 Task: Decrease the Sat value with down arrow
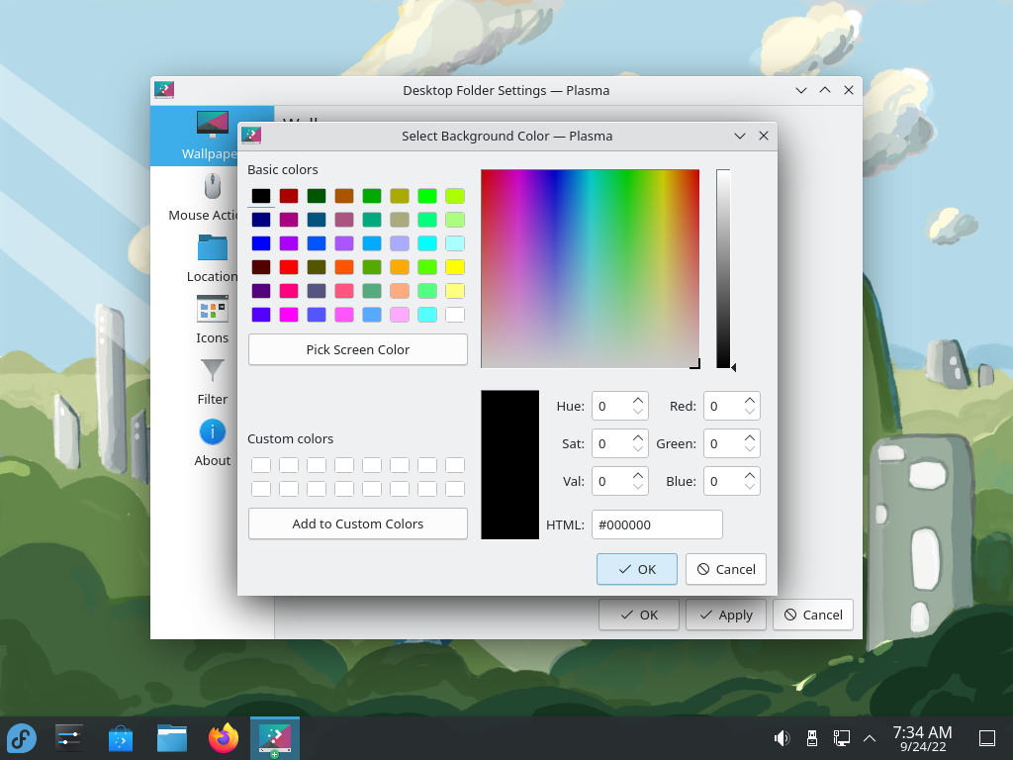point(638,449)
